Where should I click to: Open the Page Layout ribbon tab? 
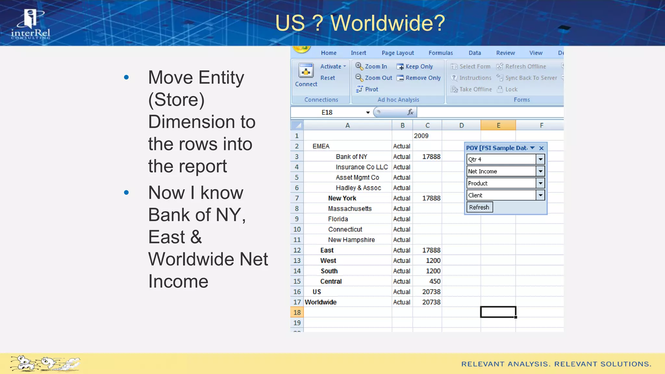tap(398, 53)
